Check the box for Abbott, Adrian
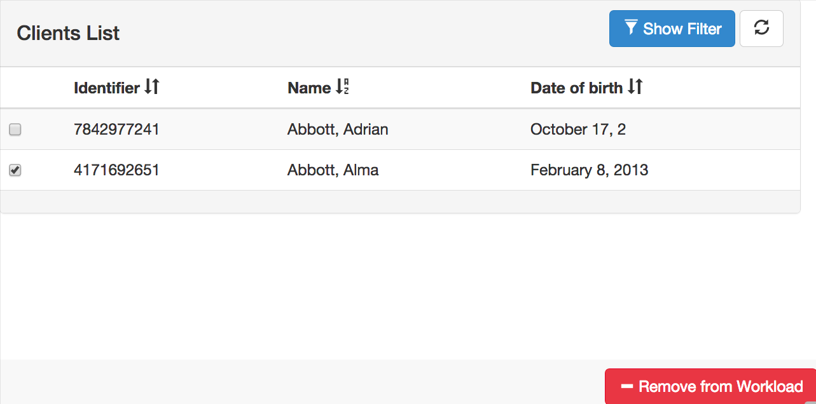 click(x=15, y=130)
